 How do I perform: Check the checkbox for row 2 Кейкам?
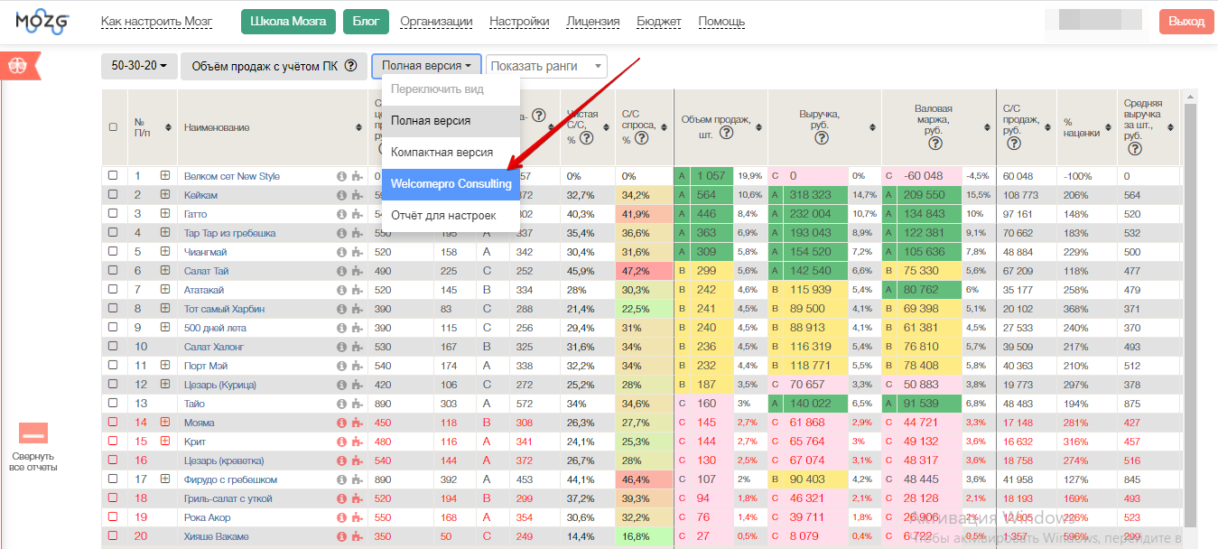[x=113, y=195]
